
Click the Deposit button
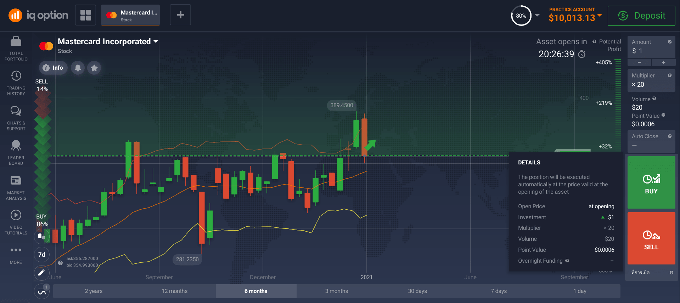click(641, 16)
